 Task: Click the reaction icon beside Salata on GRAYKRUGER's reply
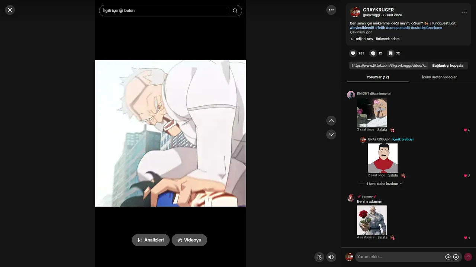click(x=403, y=175)
